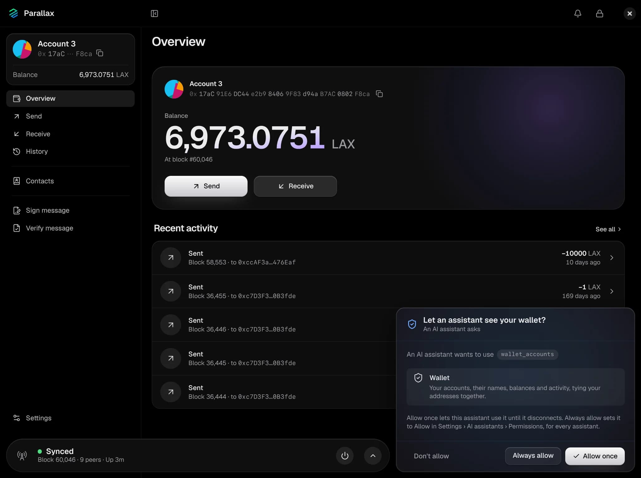Lock the wallet with padlock icon
This screenshot has width=641, height=478.
[x=600, y=13]
